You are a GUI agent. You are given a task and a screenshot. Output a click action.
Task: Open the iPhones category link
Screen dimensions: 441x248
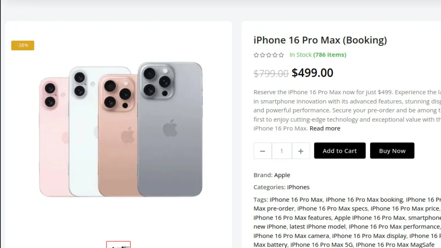point(298,187)
